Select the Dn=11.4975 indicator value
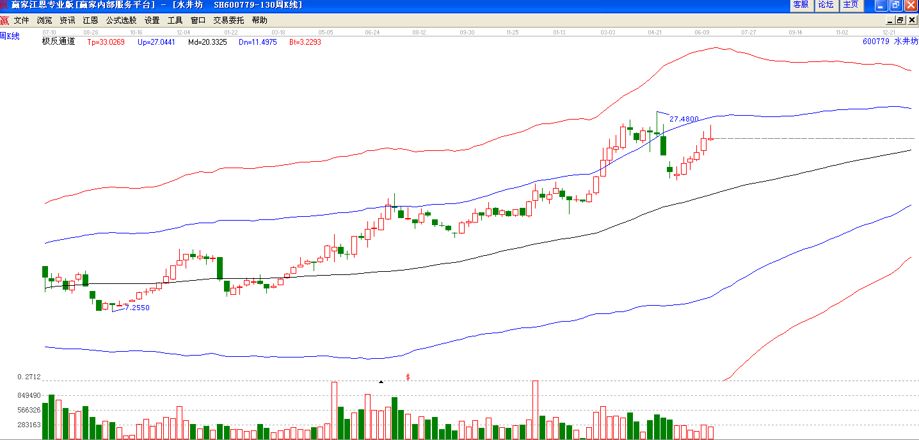The image size is (919, 440). 258,42
